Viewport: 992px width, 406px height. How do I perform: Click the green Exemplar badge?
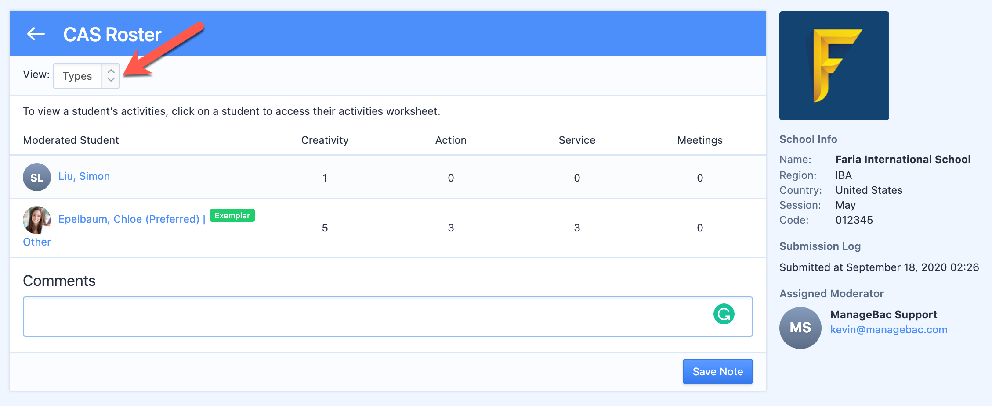coord(232,216)
